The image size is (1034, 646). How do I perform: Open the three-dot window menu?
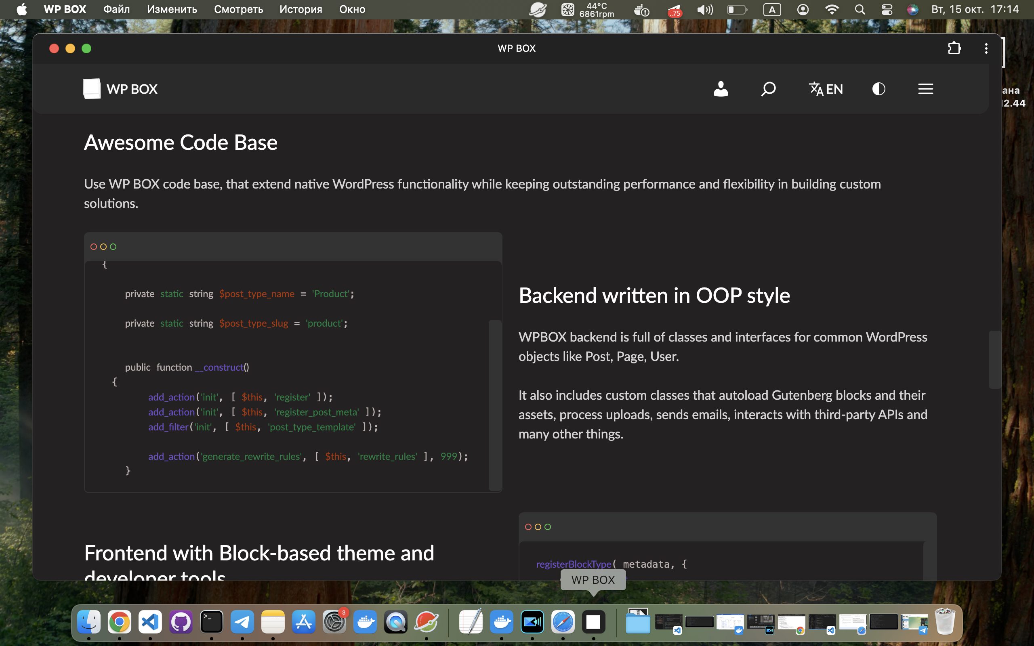(986, 48)
